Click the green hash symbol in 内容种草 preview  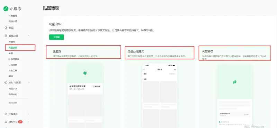[x=234, y=82]
